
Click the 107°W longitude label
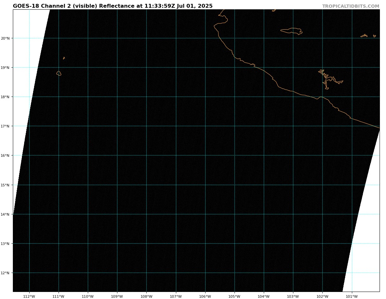(176, 296)
